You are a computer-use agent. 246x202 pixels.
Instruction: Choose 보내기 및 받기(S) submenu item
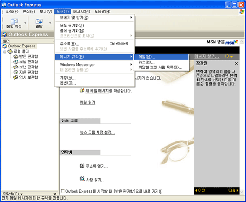pyautogui.click(x=94, y=18)
